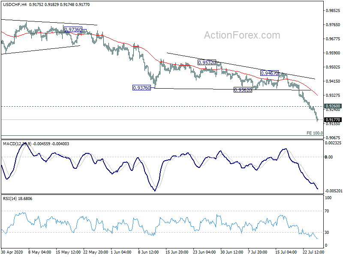Select the 0.94670 price label
Image resolution: width=343 pixels, height=257 pixels.
pyautogui.click(x=270, y=73)
